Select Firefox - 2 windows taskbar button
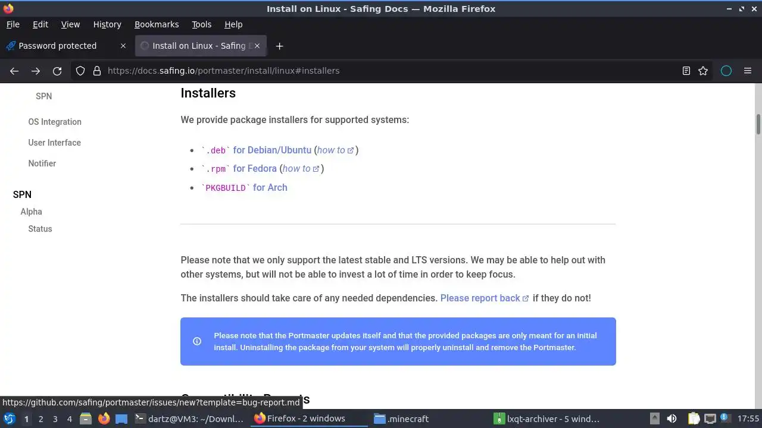Viewport: 762px width, 428px height. [310, 418]
